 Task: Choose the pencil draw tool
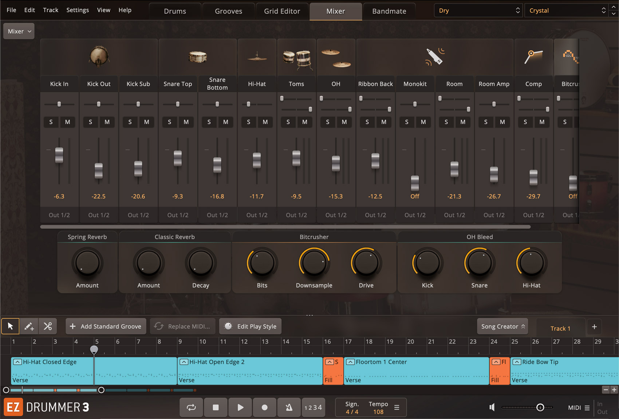[x=29, y=326]
